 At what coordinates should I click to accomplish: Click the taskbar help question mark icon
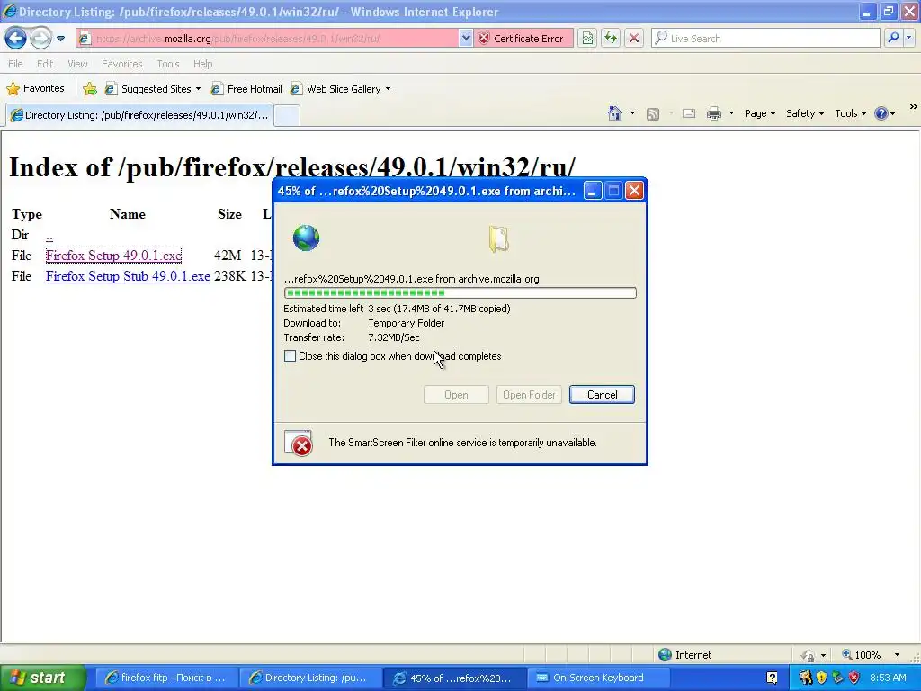coord(773,678)
